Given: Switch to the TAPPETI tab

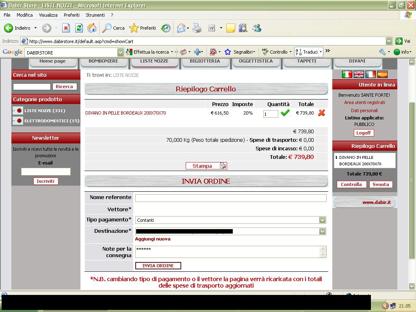Looking at the screenshot, I should click(x=307, y=62).
